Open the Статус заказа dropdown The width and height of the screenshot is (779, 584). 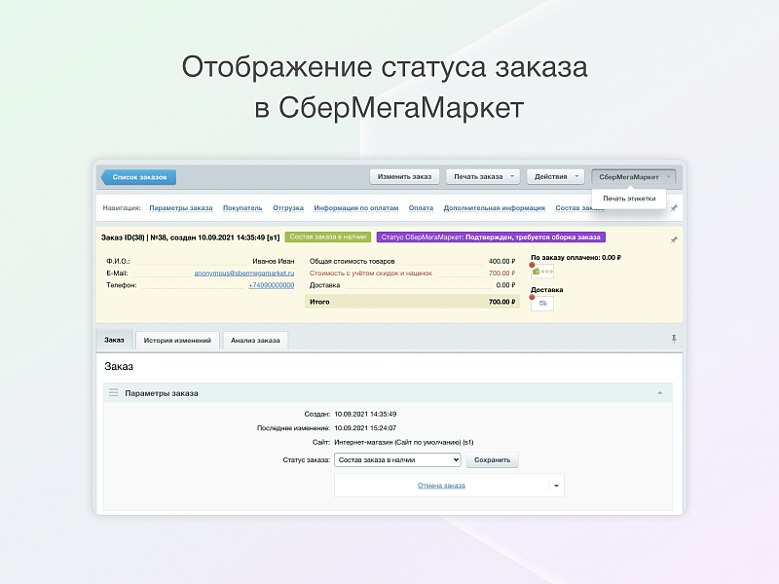[396, 459]
